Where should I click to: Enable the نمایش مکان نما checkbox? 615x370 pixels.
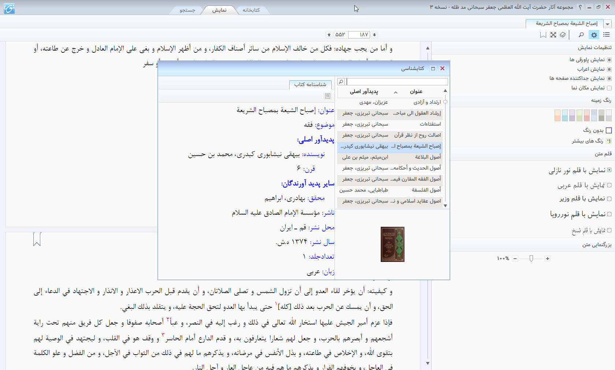609,88
